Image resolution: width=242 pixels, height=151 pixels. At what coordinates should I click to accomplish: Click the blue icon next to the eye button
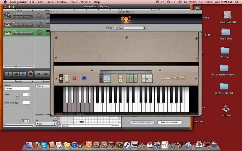coord(23,74)
